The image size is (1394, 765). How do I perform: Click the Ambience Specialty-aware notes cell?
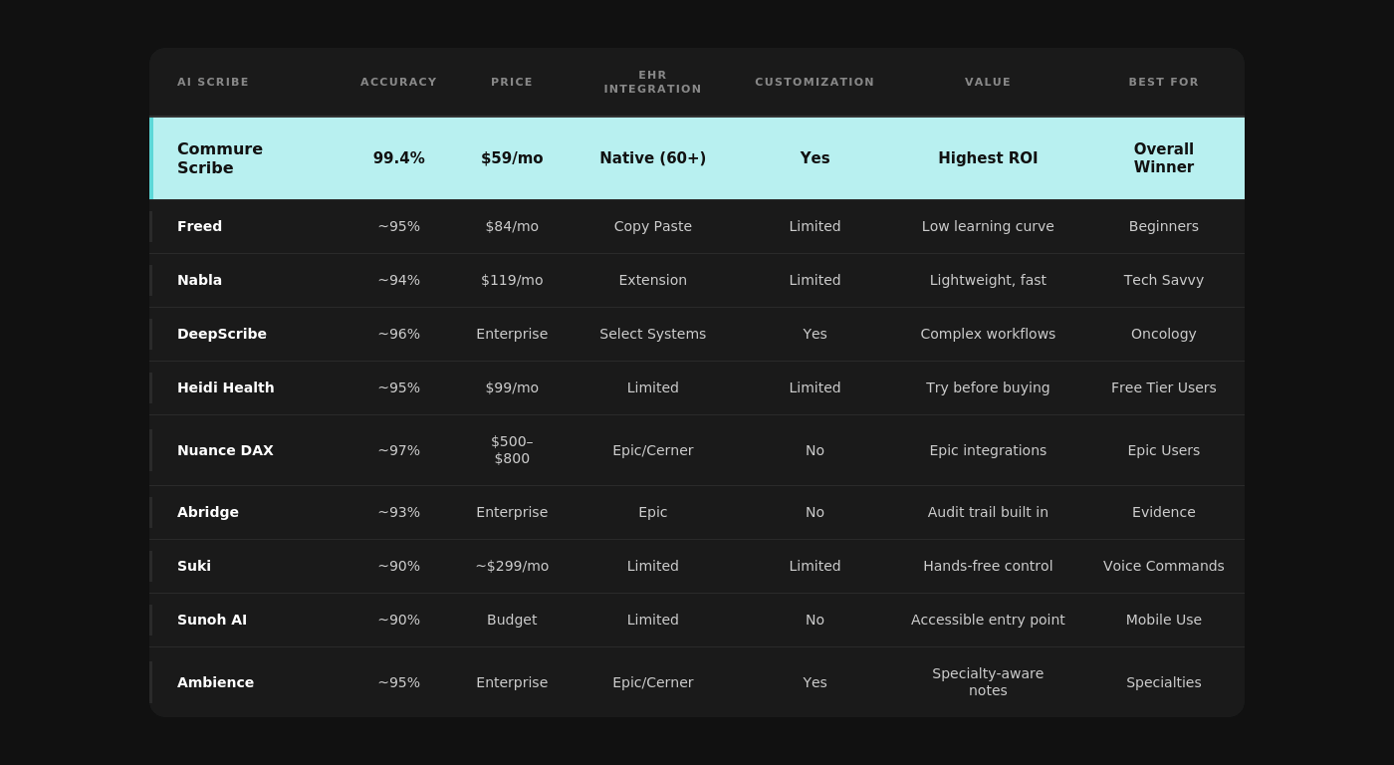coord(988,682)
